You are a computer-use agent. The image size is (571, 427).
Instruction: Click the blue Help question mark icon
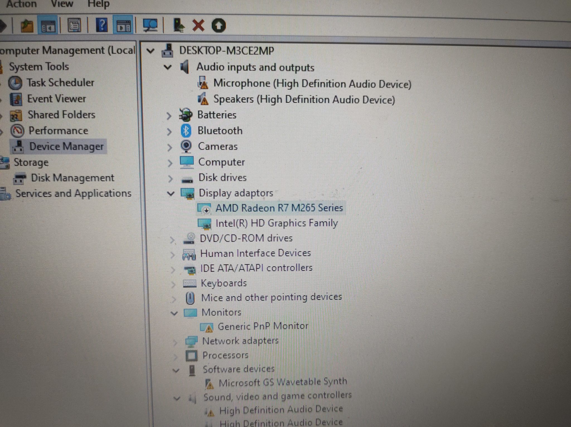coord(102,25)
